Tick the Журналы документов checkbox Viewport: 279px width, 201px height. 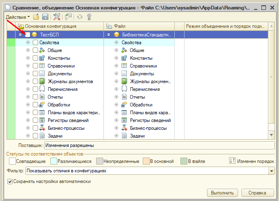click(x=36, y=81)
